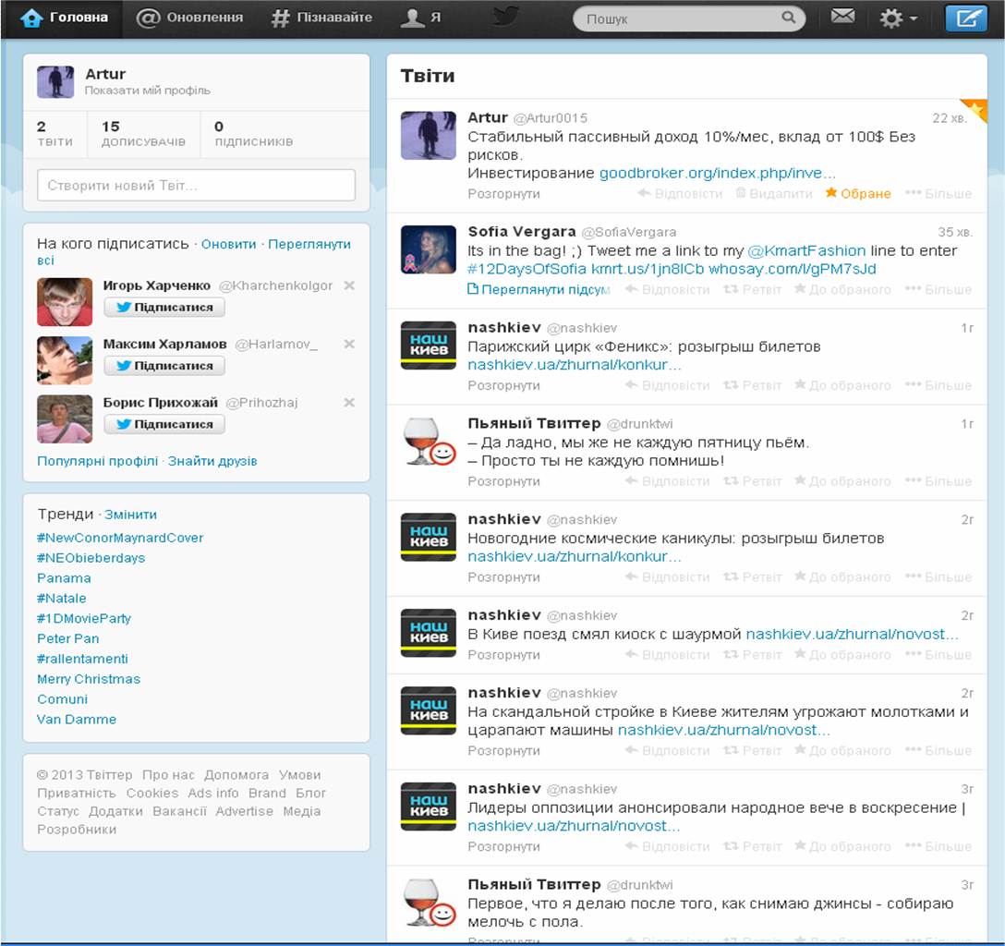The height and width of the screenshot is (946, 1005).
Task: Open the Допомога footer link
Action: [x=236, y=775]
